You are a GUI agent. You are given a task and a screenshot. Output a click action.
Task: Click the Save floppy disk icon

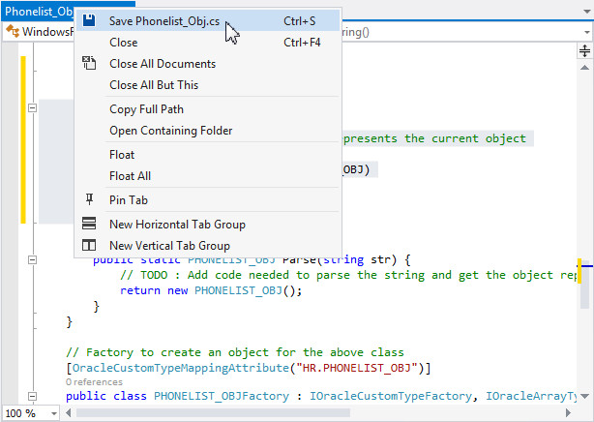click(x=89, y=20)
